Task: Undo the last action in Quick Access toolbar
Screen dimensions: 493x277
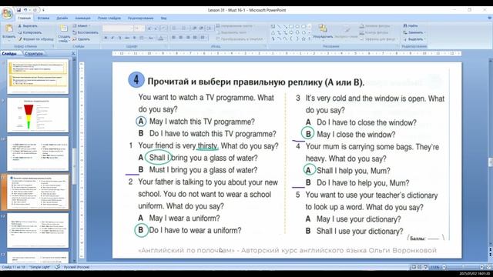Action: (x=25, y=10)
